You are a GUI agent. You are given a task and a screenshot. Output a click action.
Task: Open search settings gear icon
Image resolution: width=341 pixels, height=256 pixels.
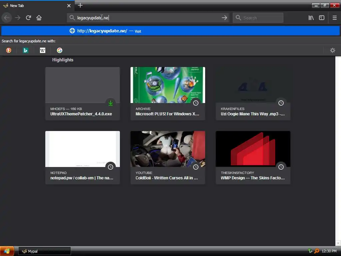pyautogui.click(x=333, y=50)
